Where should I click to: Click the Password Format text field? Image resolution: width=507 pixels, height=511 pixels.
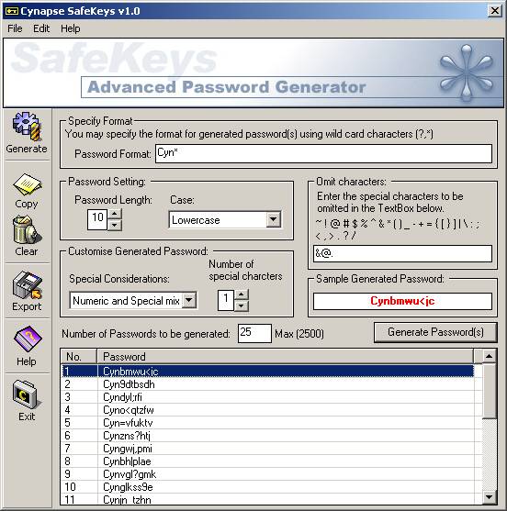[x=323, y=153]
